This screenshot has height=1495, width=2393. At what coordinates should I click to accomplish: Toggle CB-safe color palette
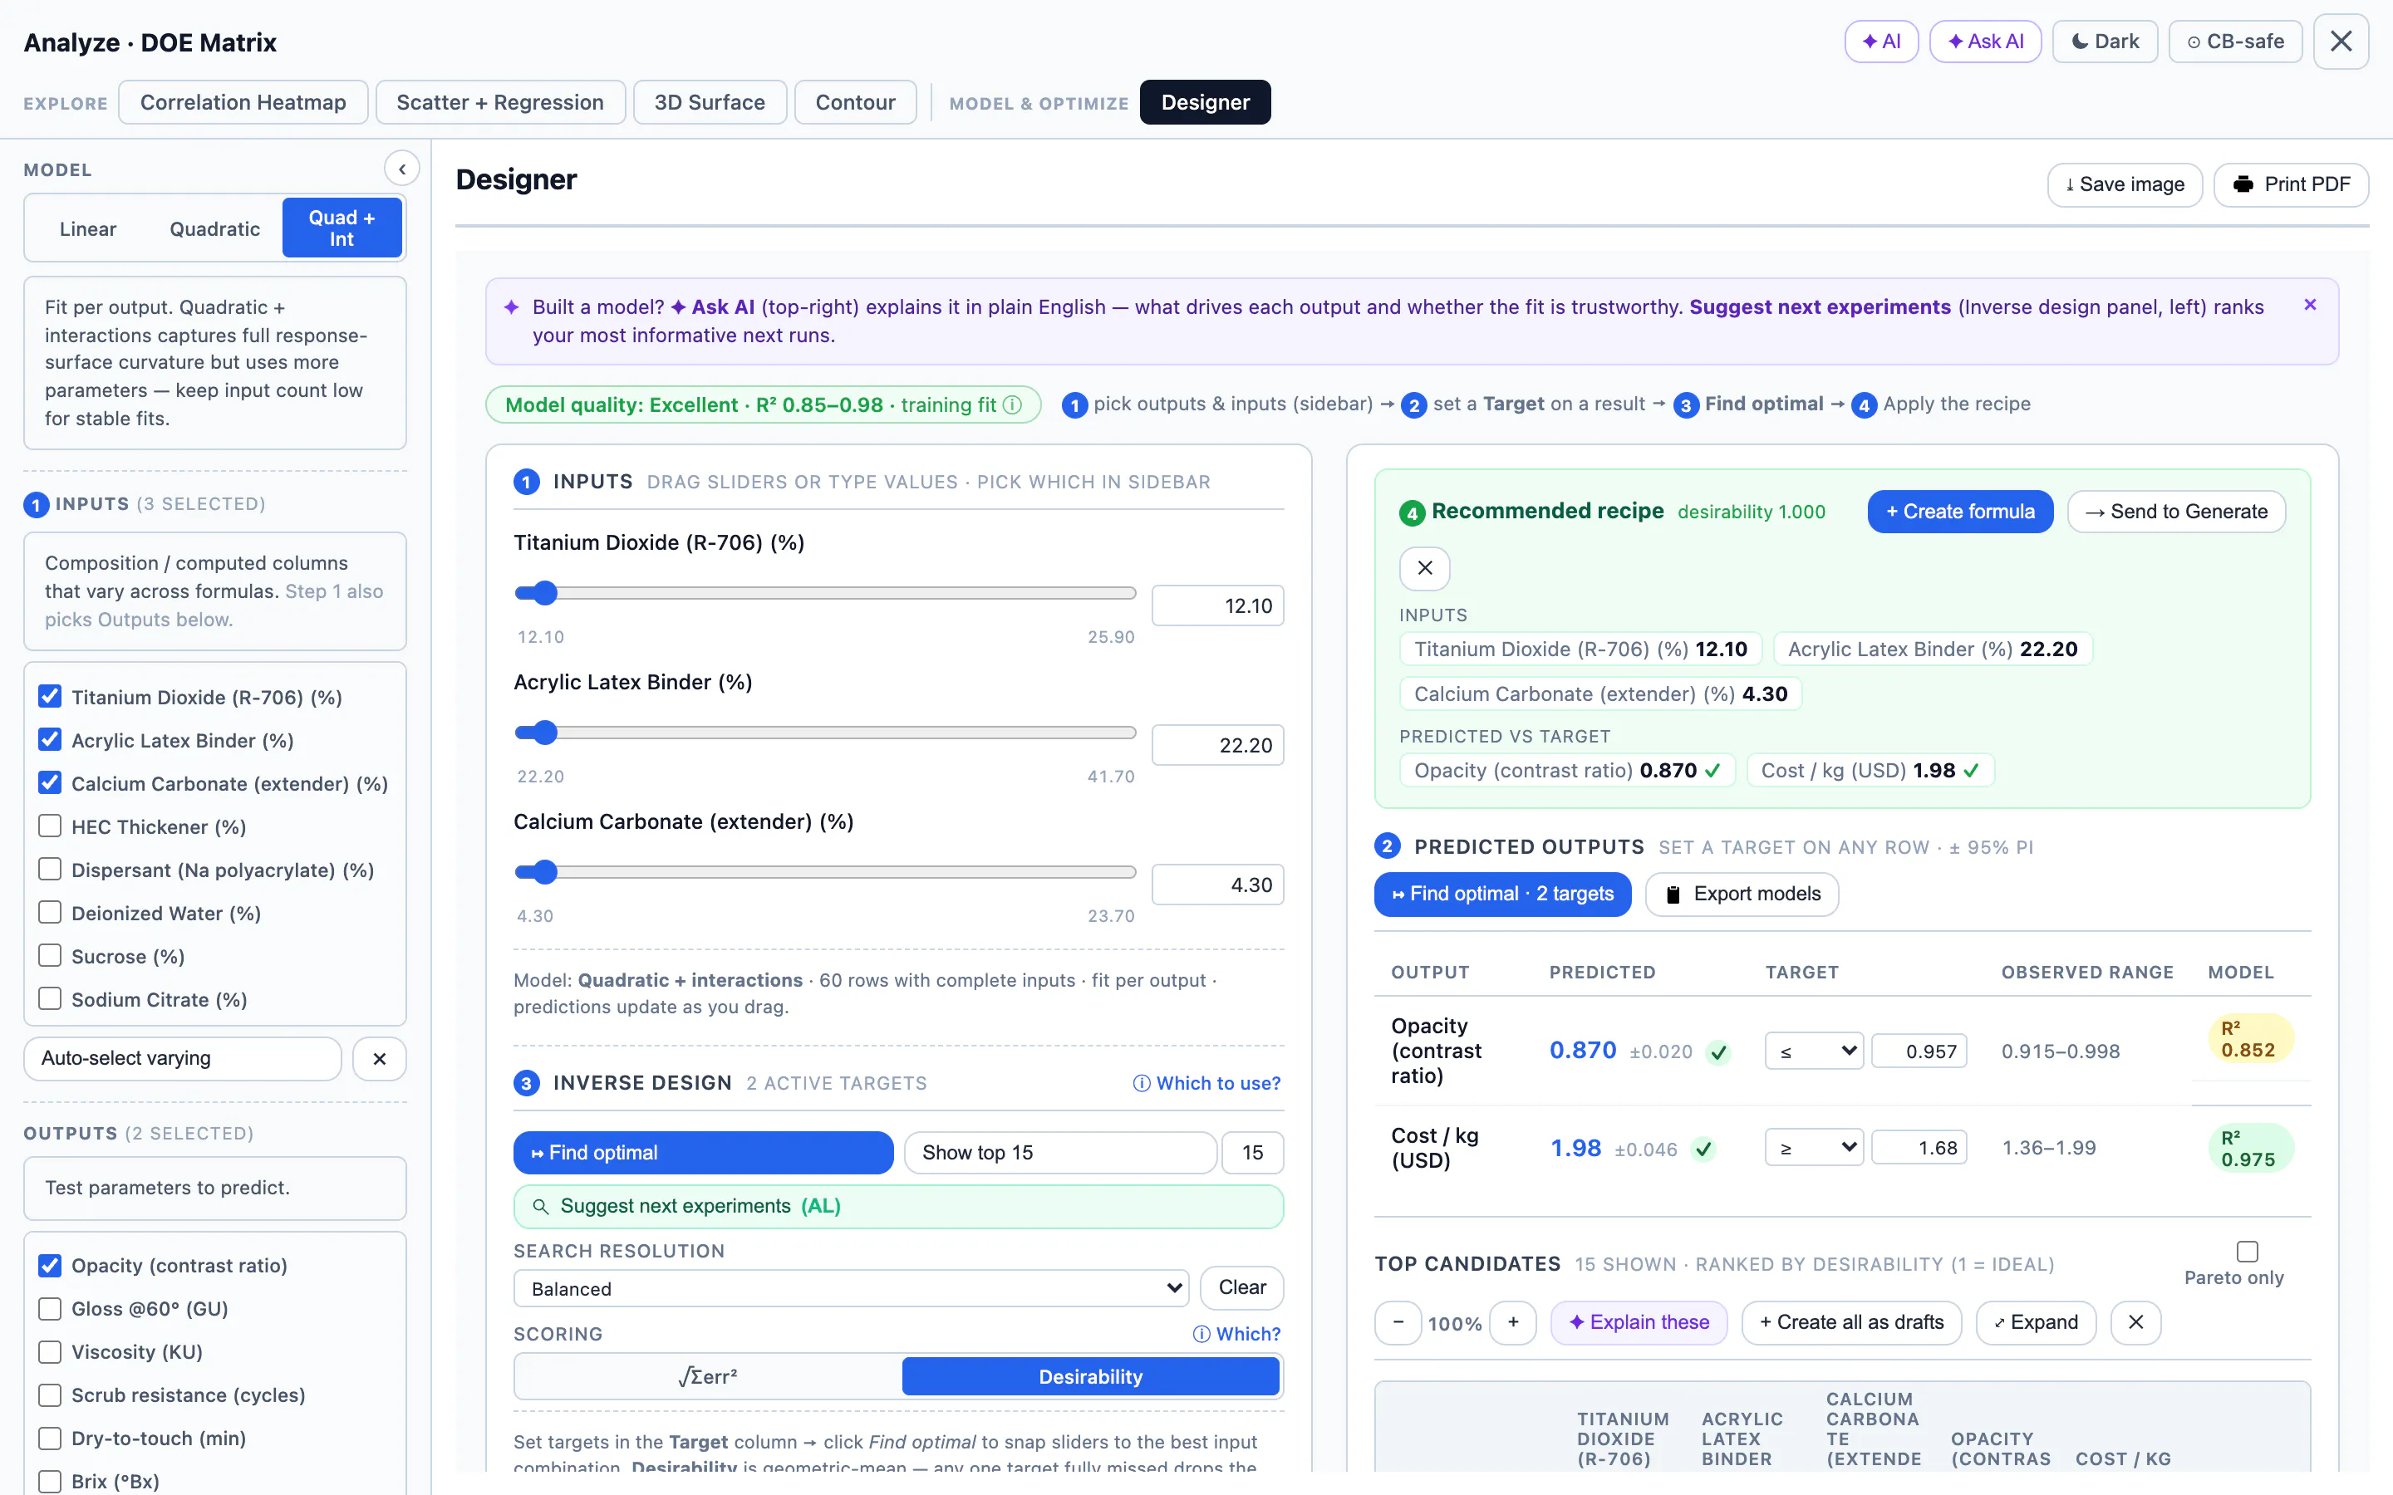(x=2235, y=42)
